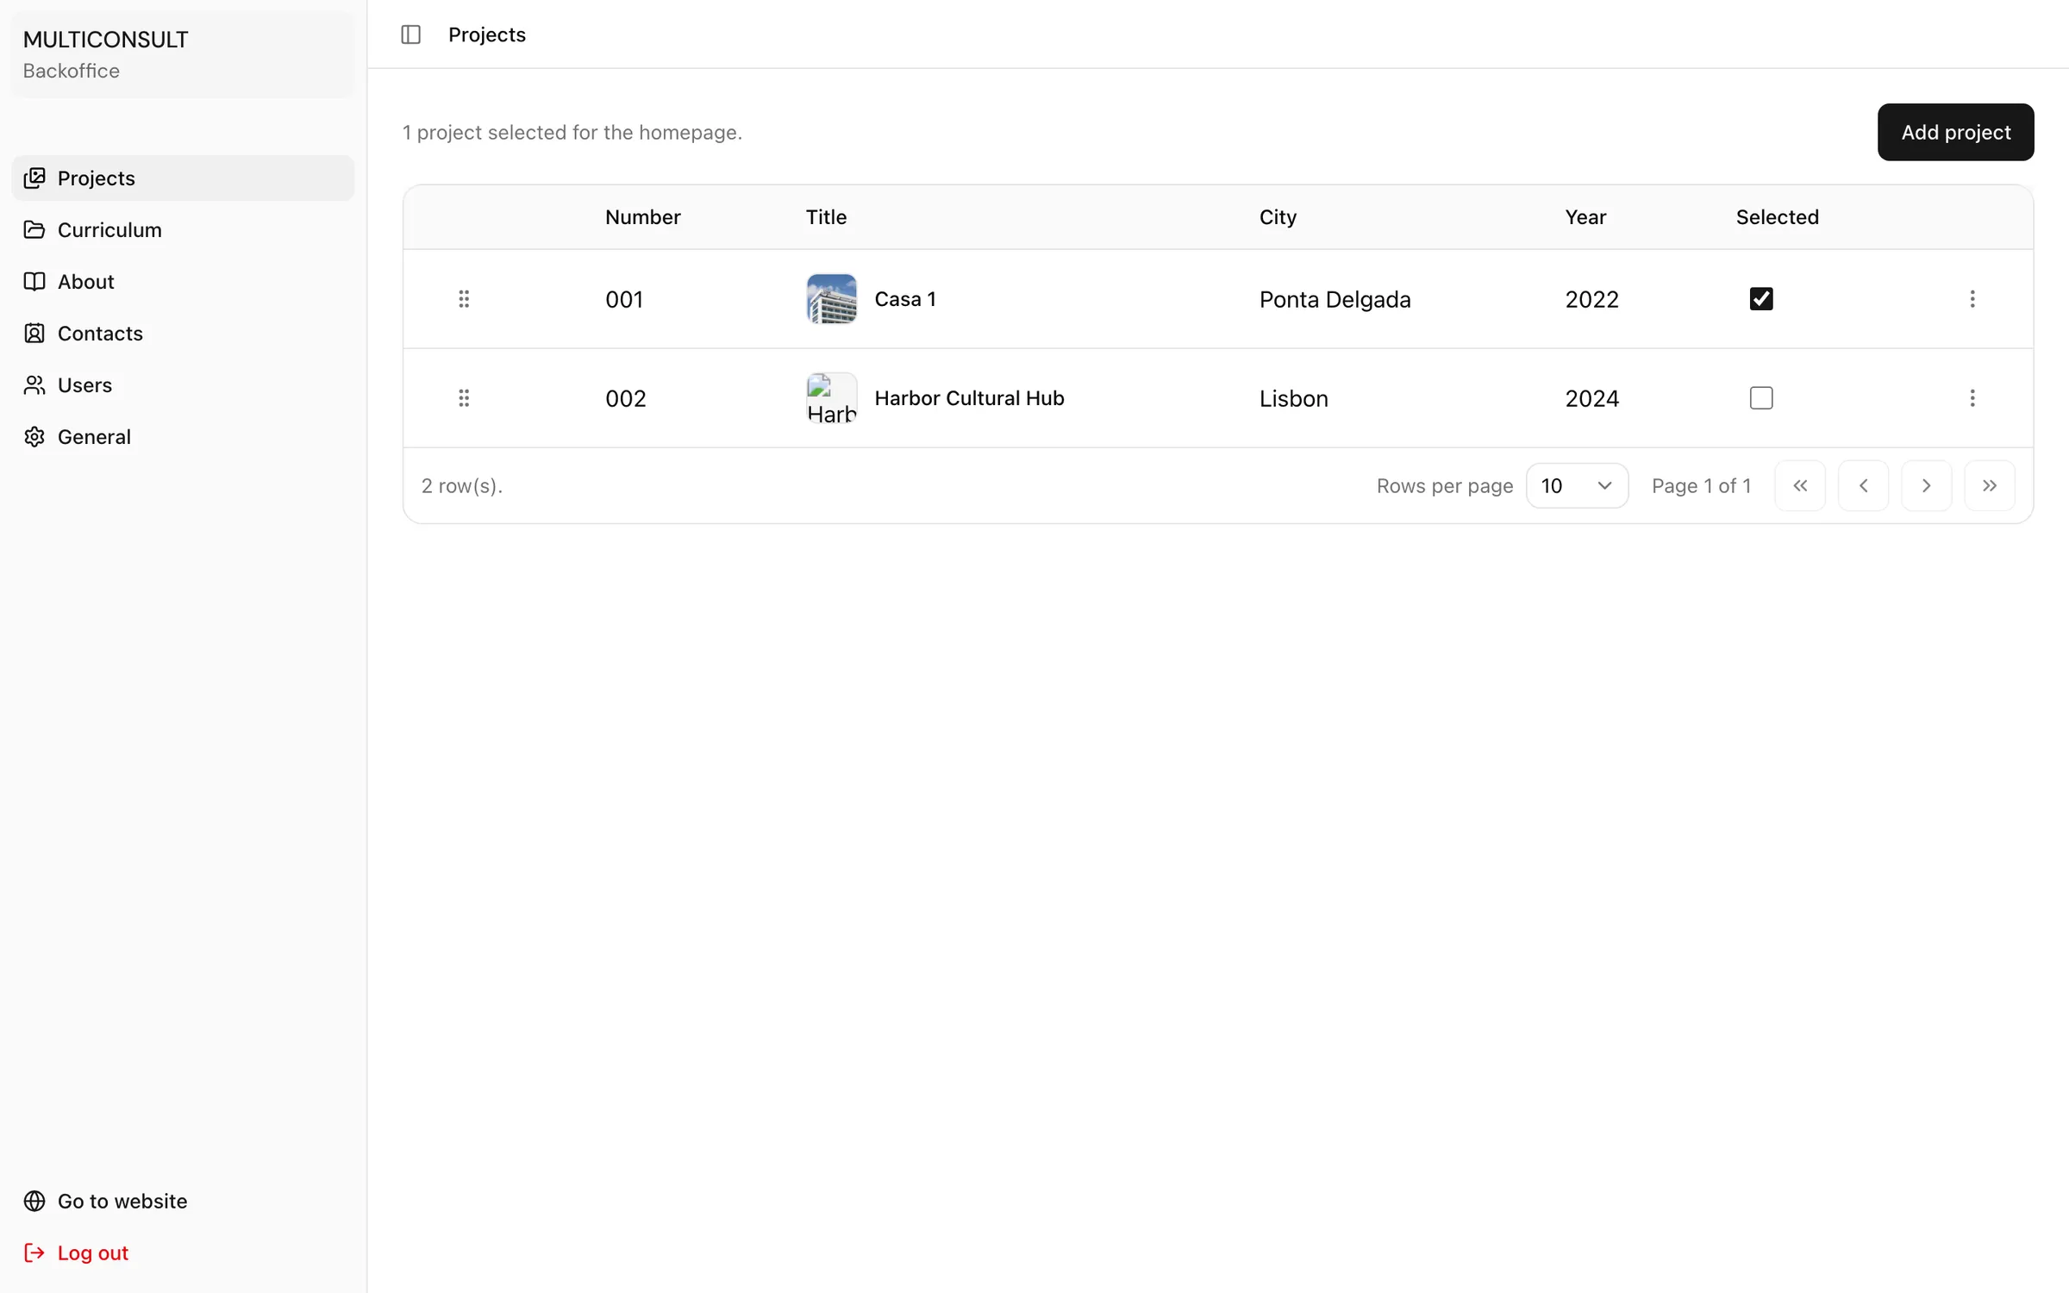Click the Title column header
Viewport: 2069px width, 1293px height.
coord(826,217)
